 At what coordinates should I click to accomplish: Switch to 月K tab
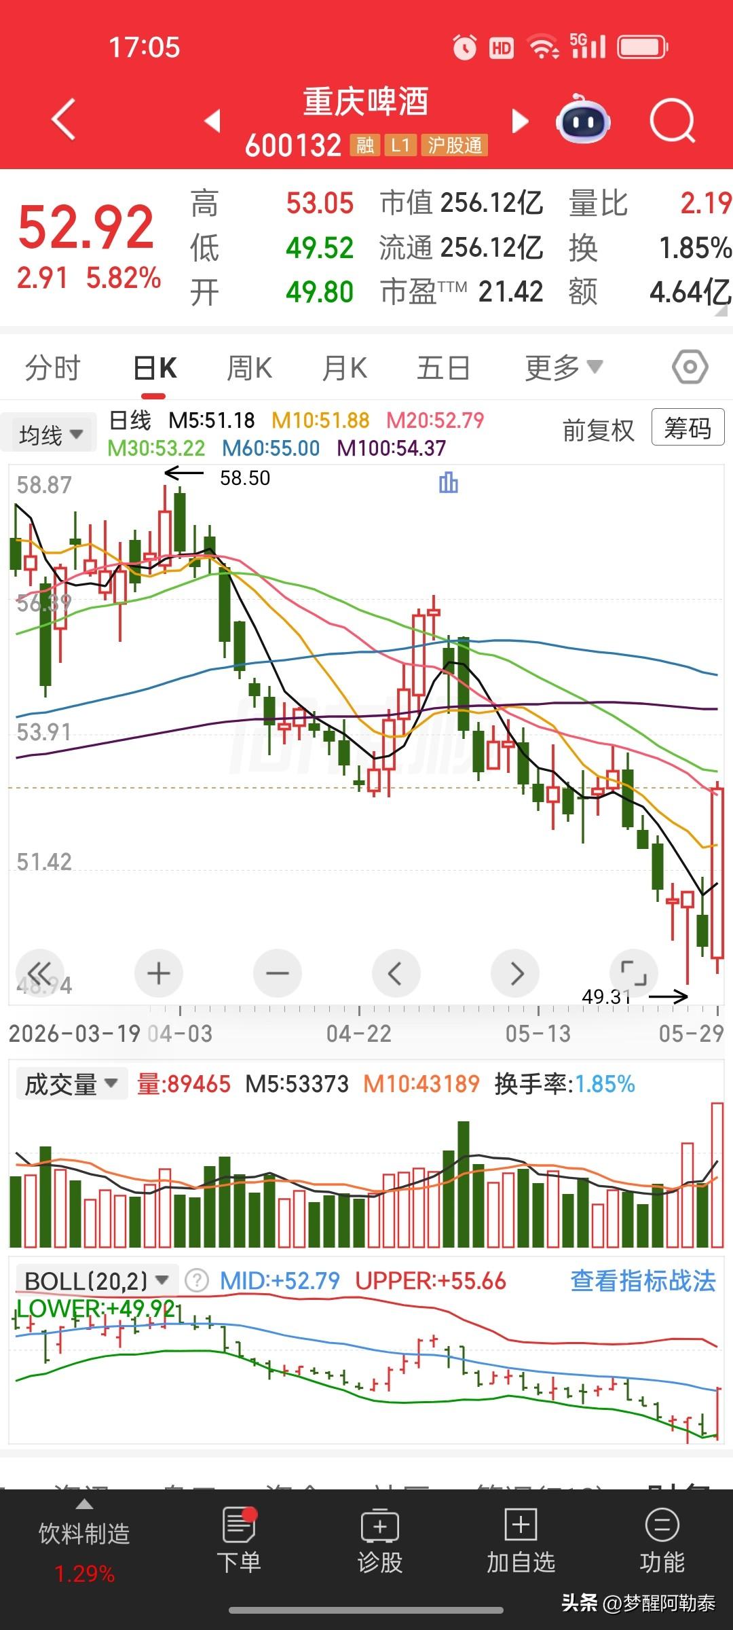point(345,367)
